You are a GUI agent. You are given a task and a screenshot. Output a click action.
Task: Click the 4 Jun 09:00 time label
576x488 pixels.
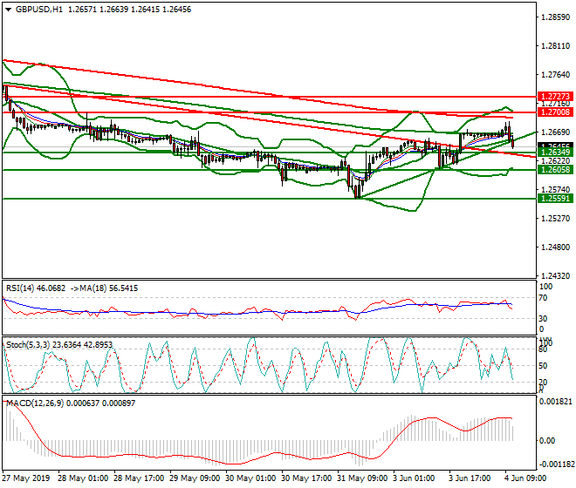pos(525,478)
